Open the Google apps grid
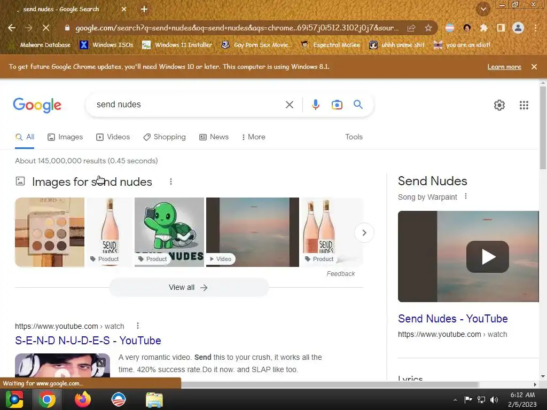547x410 pixels. [x=524, y=105]
